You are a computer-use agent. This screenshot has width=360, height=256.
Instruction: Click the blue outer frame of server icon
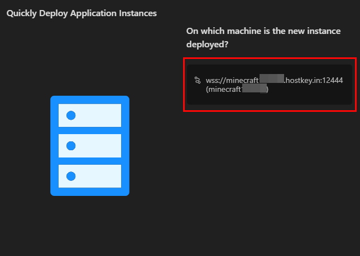click(x=54, y=145)
